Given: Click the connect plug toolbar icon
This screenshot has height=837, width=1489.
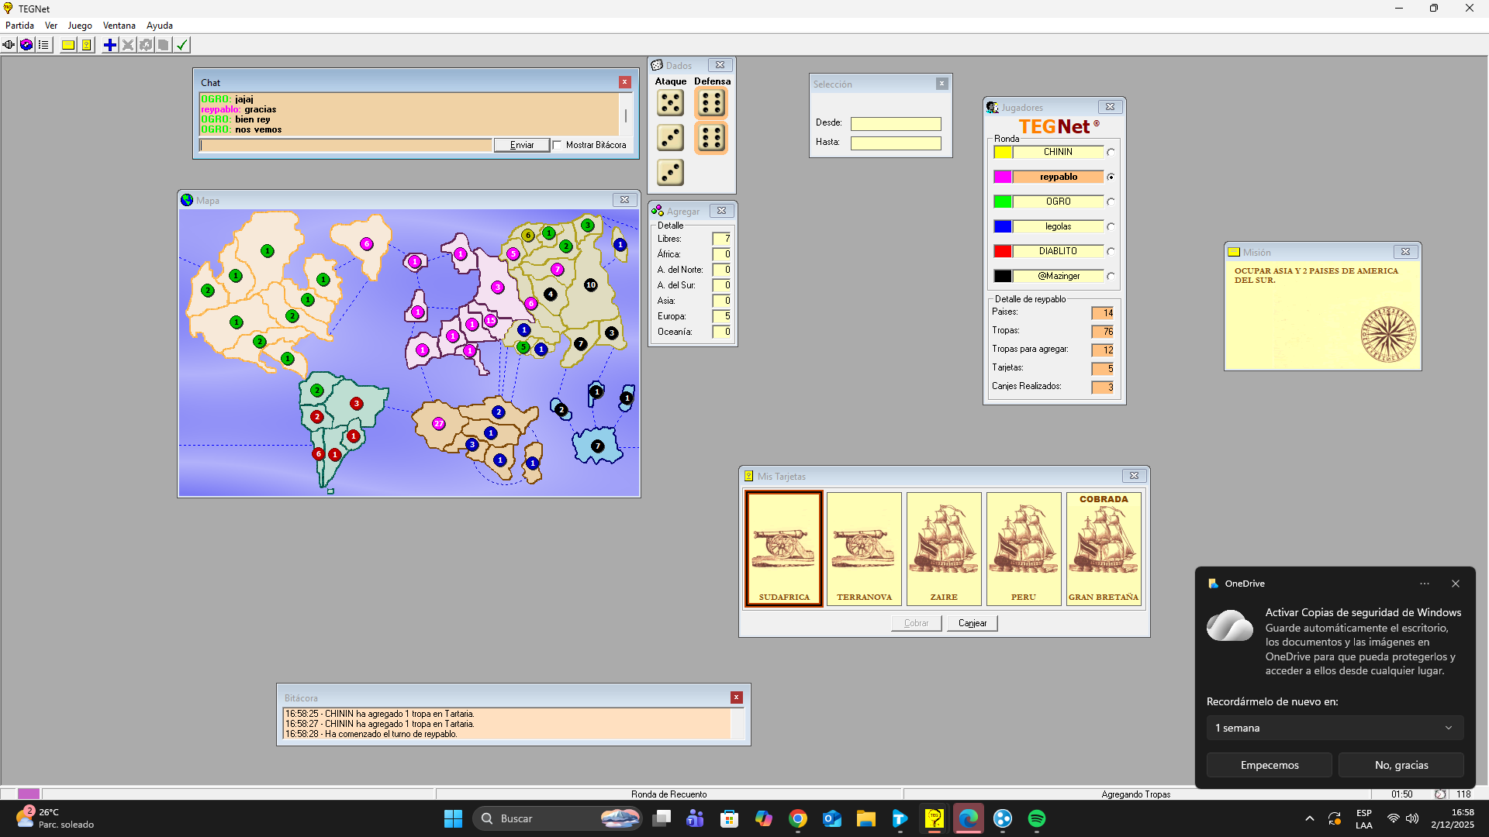Looking at the screenshot, I should click(x=9, y=45).
